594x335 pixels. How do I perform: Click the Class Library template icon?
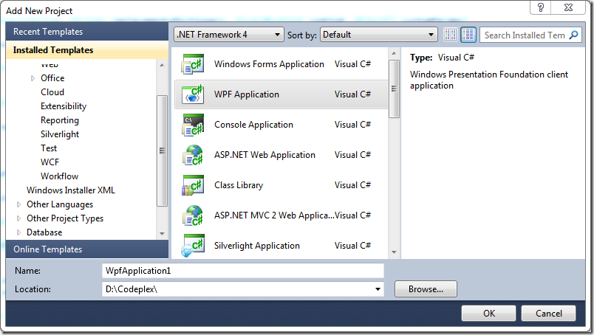tap(193, 185)
